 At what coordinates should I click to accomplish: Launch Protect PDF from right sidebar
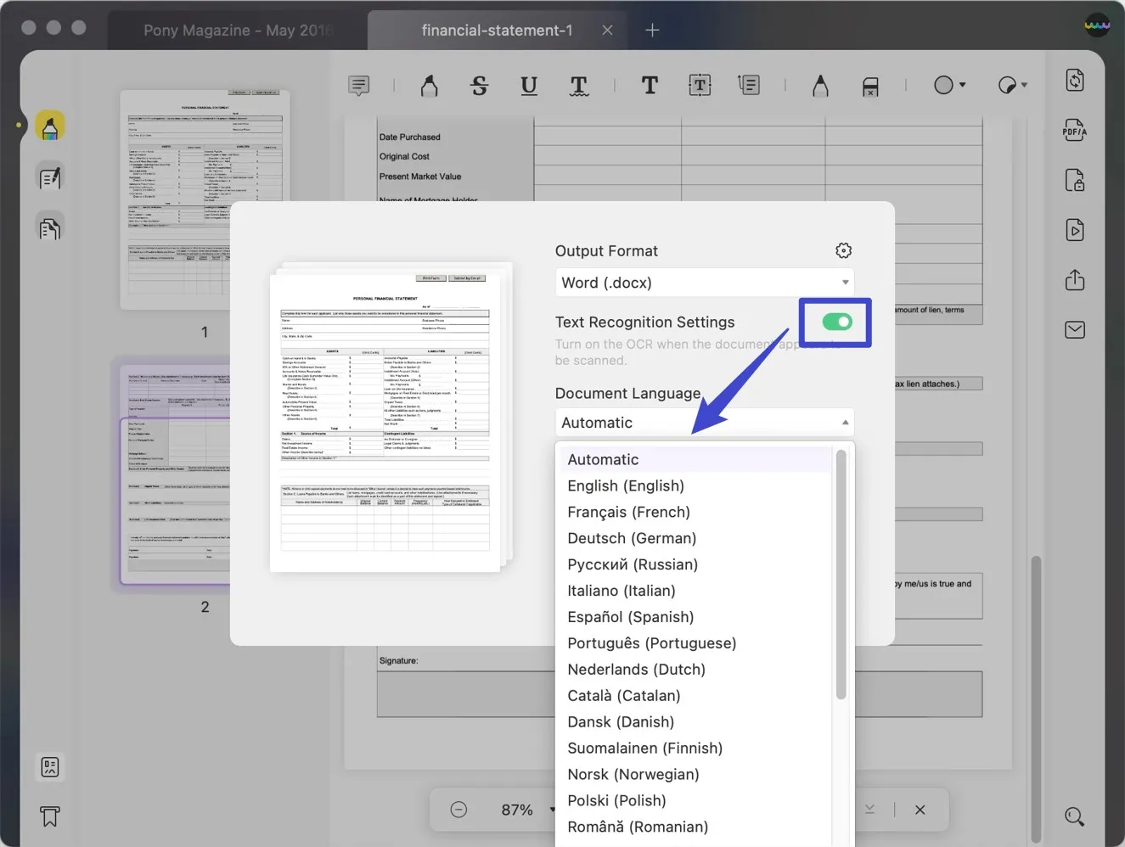[x=1074, y=180]
